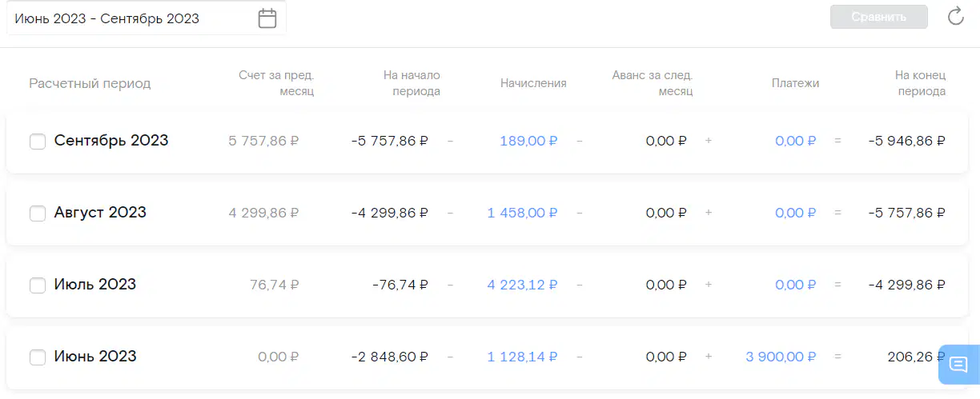Select the Июнь 2023 row title
Viewport: 980px width, 399px height.
[x=95, y=357]
